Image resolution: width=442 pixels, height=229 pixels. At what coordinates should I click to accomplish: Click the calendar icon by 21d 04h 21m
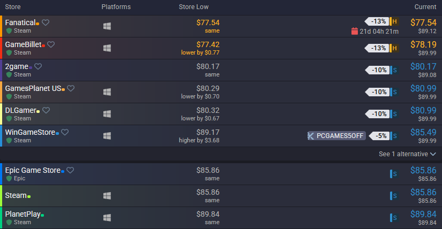(x=355, y=31)
